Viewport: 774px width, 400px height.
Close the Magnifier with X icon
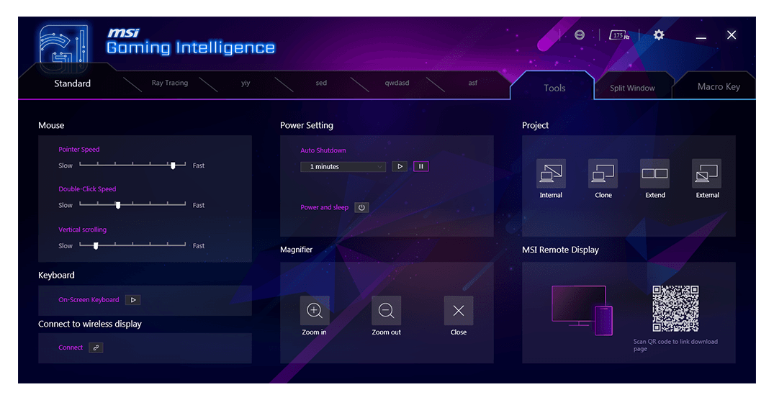coord(459,311)
